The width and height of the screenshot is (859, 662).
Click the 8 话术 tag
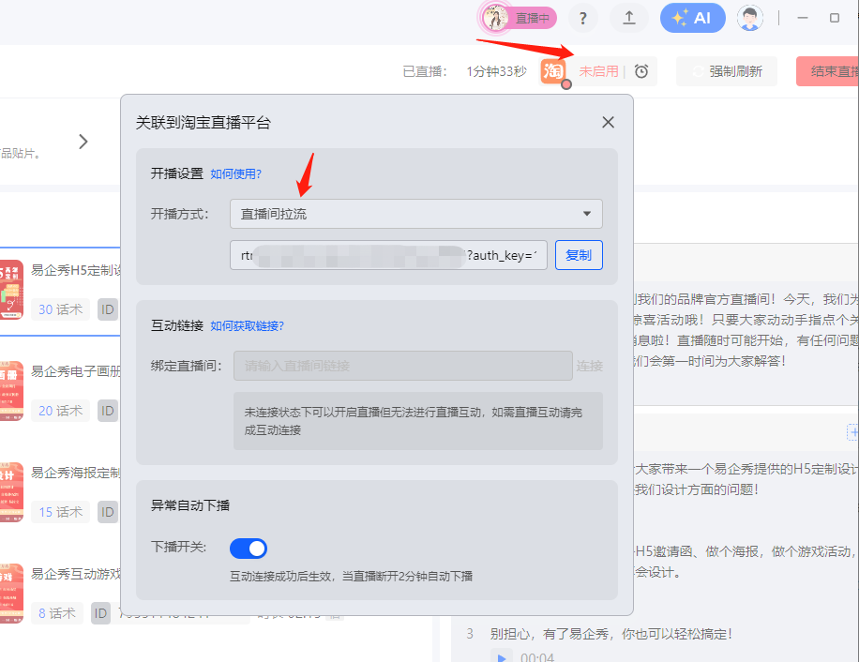[57, 614]
